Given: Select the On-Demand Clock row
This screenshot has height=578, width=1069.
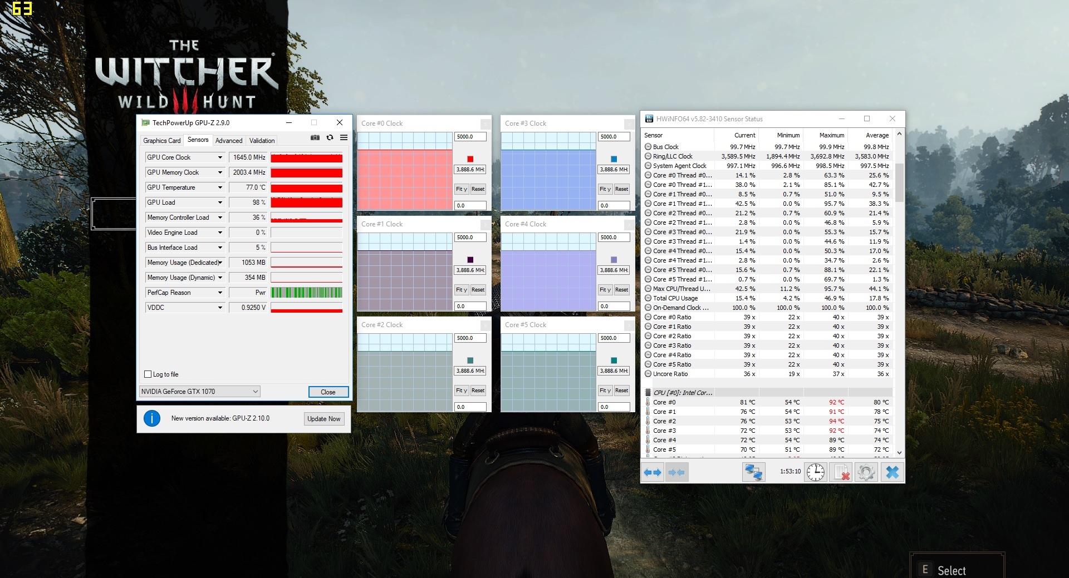Looking at the screenshot, I should coord(767,308).
